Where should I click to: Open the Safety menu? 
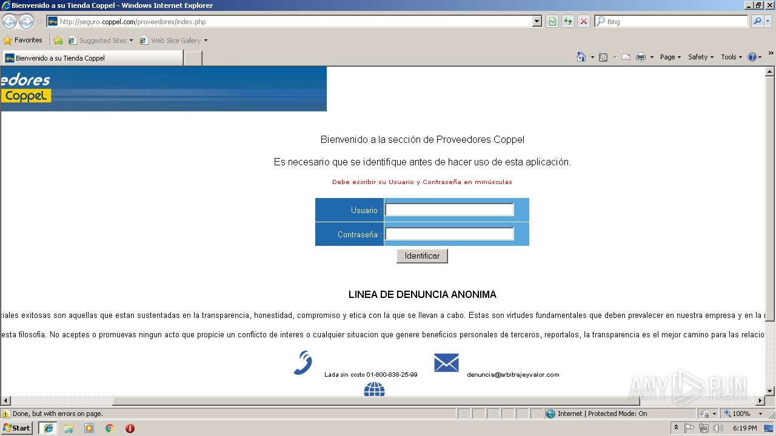(x=700, y=57)
